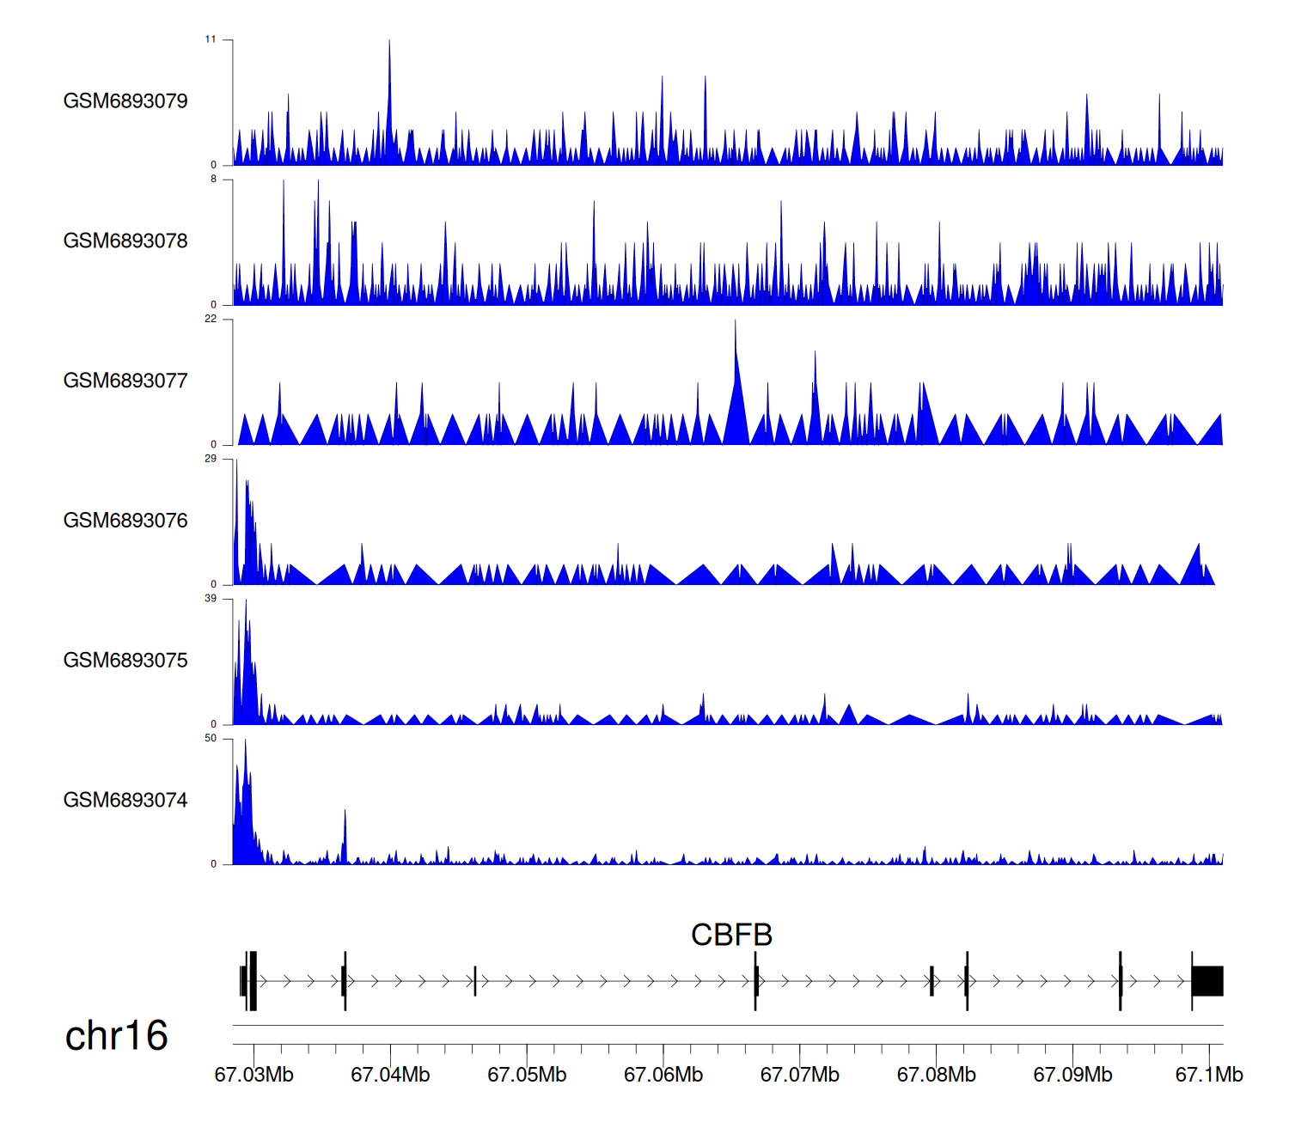
Task: Select the GSM6893074 track name
Action: click(125, 801)
